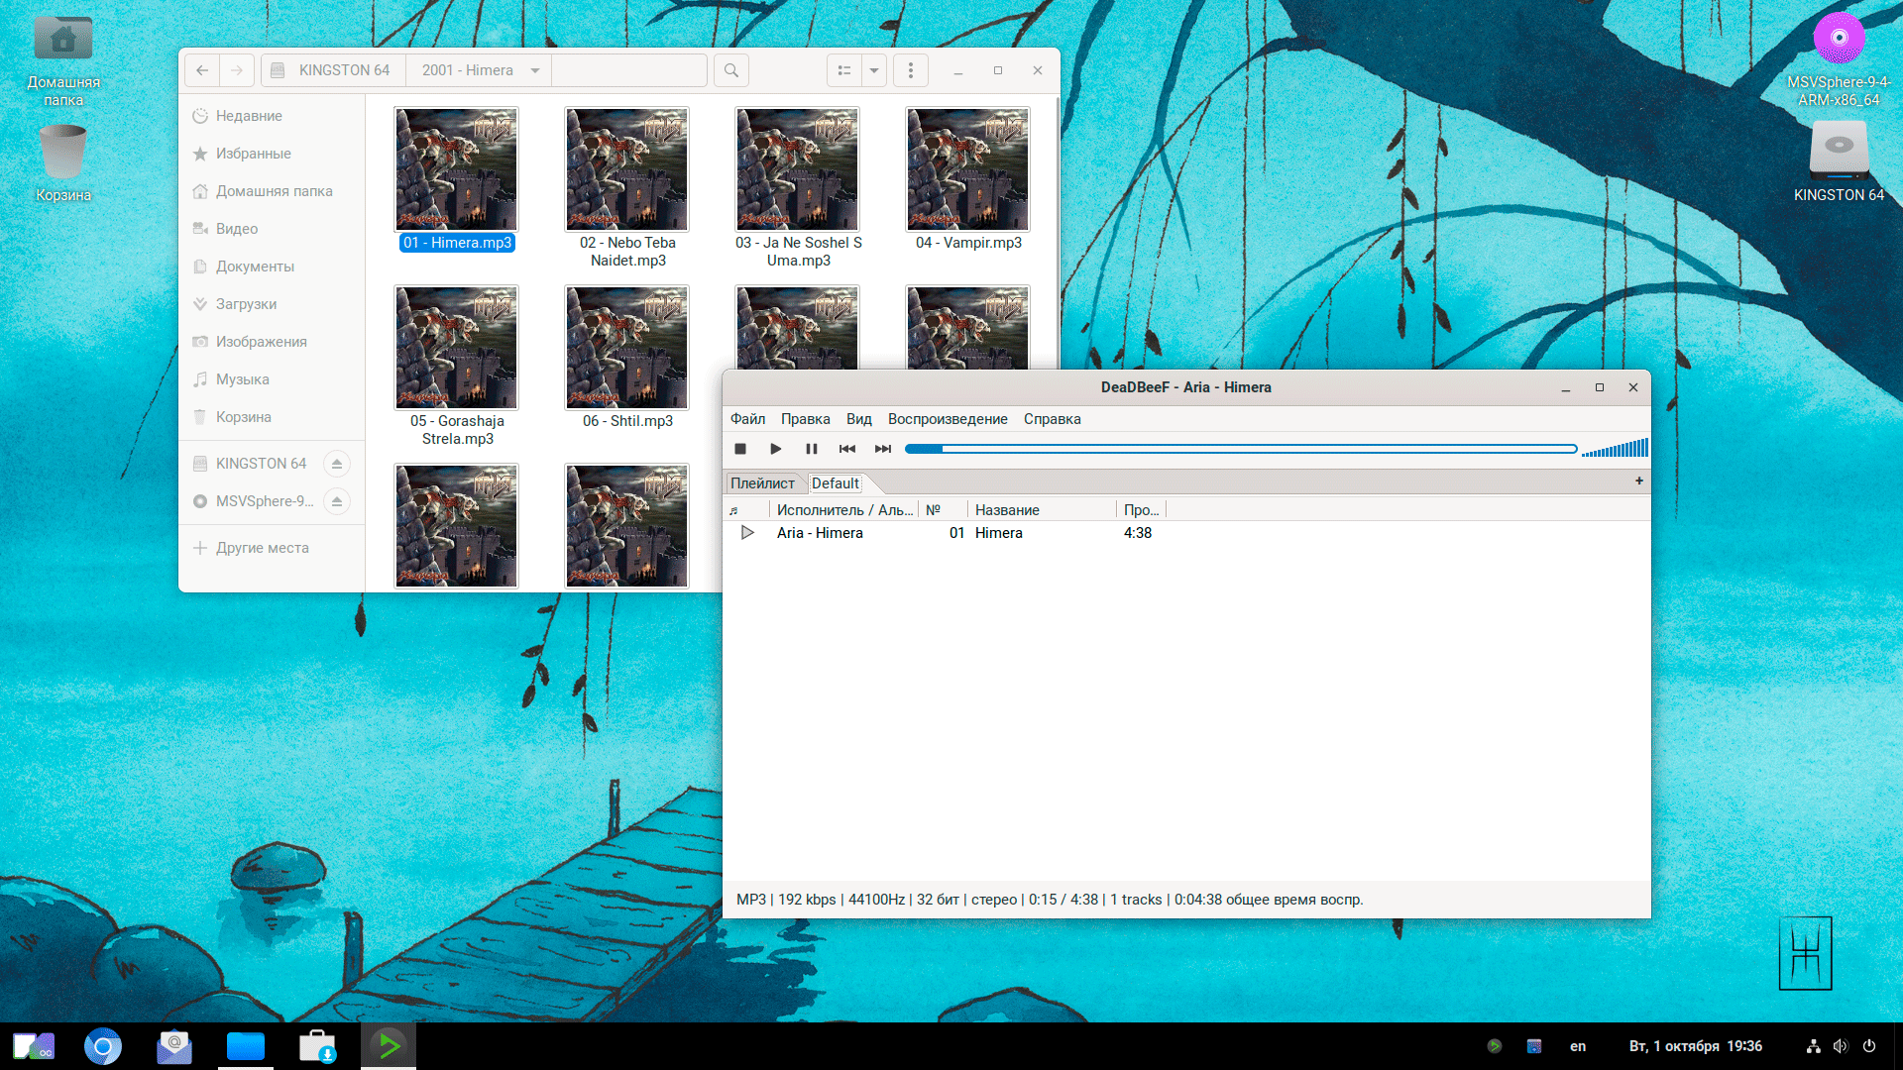Skip to next track
The image size is (1903, 1070).
pos(883,449)
